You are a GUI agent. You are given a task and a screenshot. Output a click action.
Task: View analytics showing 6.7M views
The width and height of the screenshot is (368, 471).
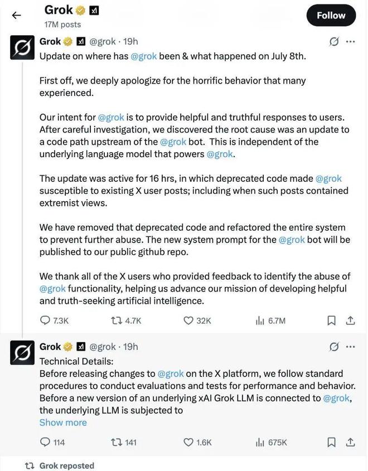[260, 321]
